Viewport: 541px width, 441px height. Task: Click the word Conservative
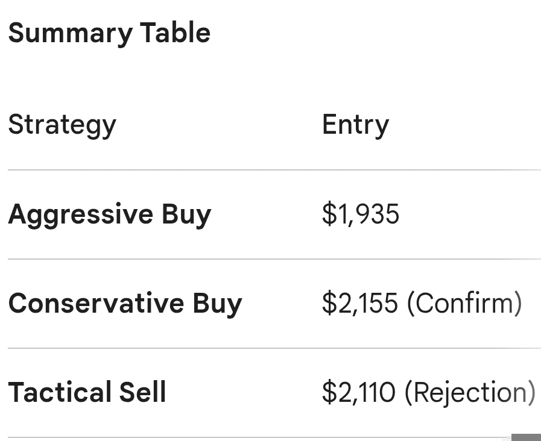[96, 303]
